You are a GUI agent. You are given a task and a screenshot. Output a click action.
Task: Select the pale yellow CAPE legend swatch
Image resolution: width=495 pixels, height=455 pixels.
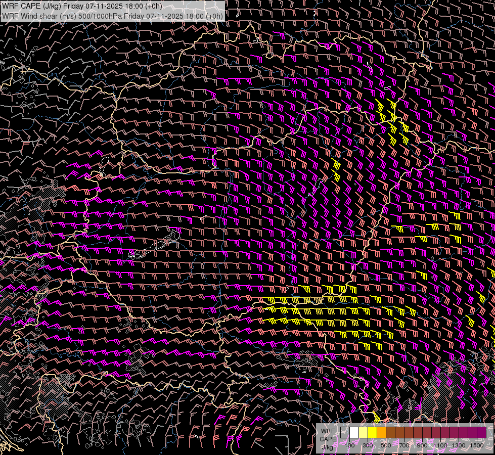(363, 433)
